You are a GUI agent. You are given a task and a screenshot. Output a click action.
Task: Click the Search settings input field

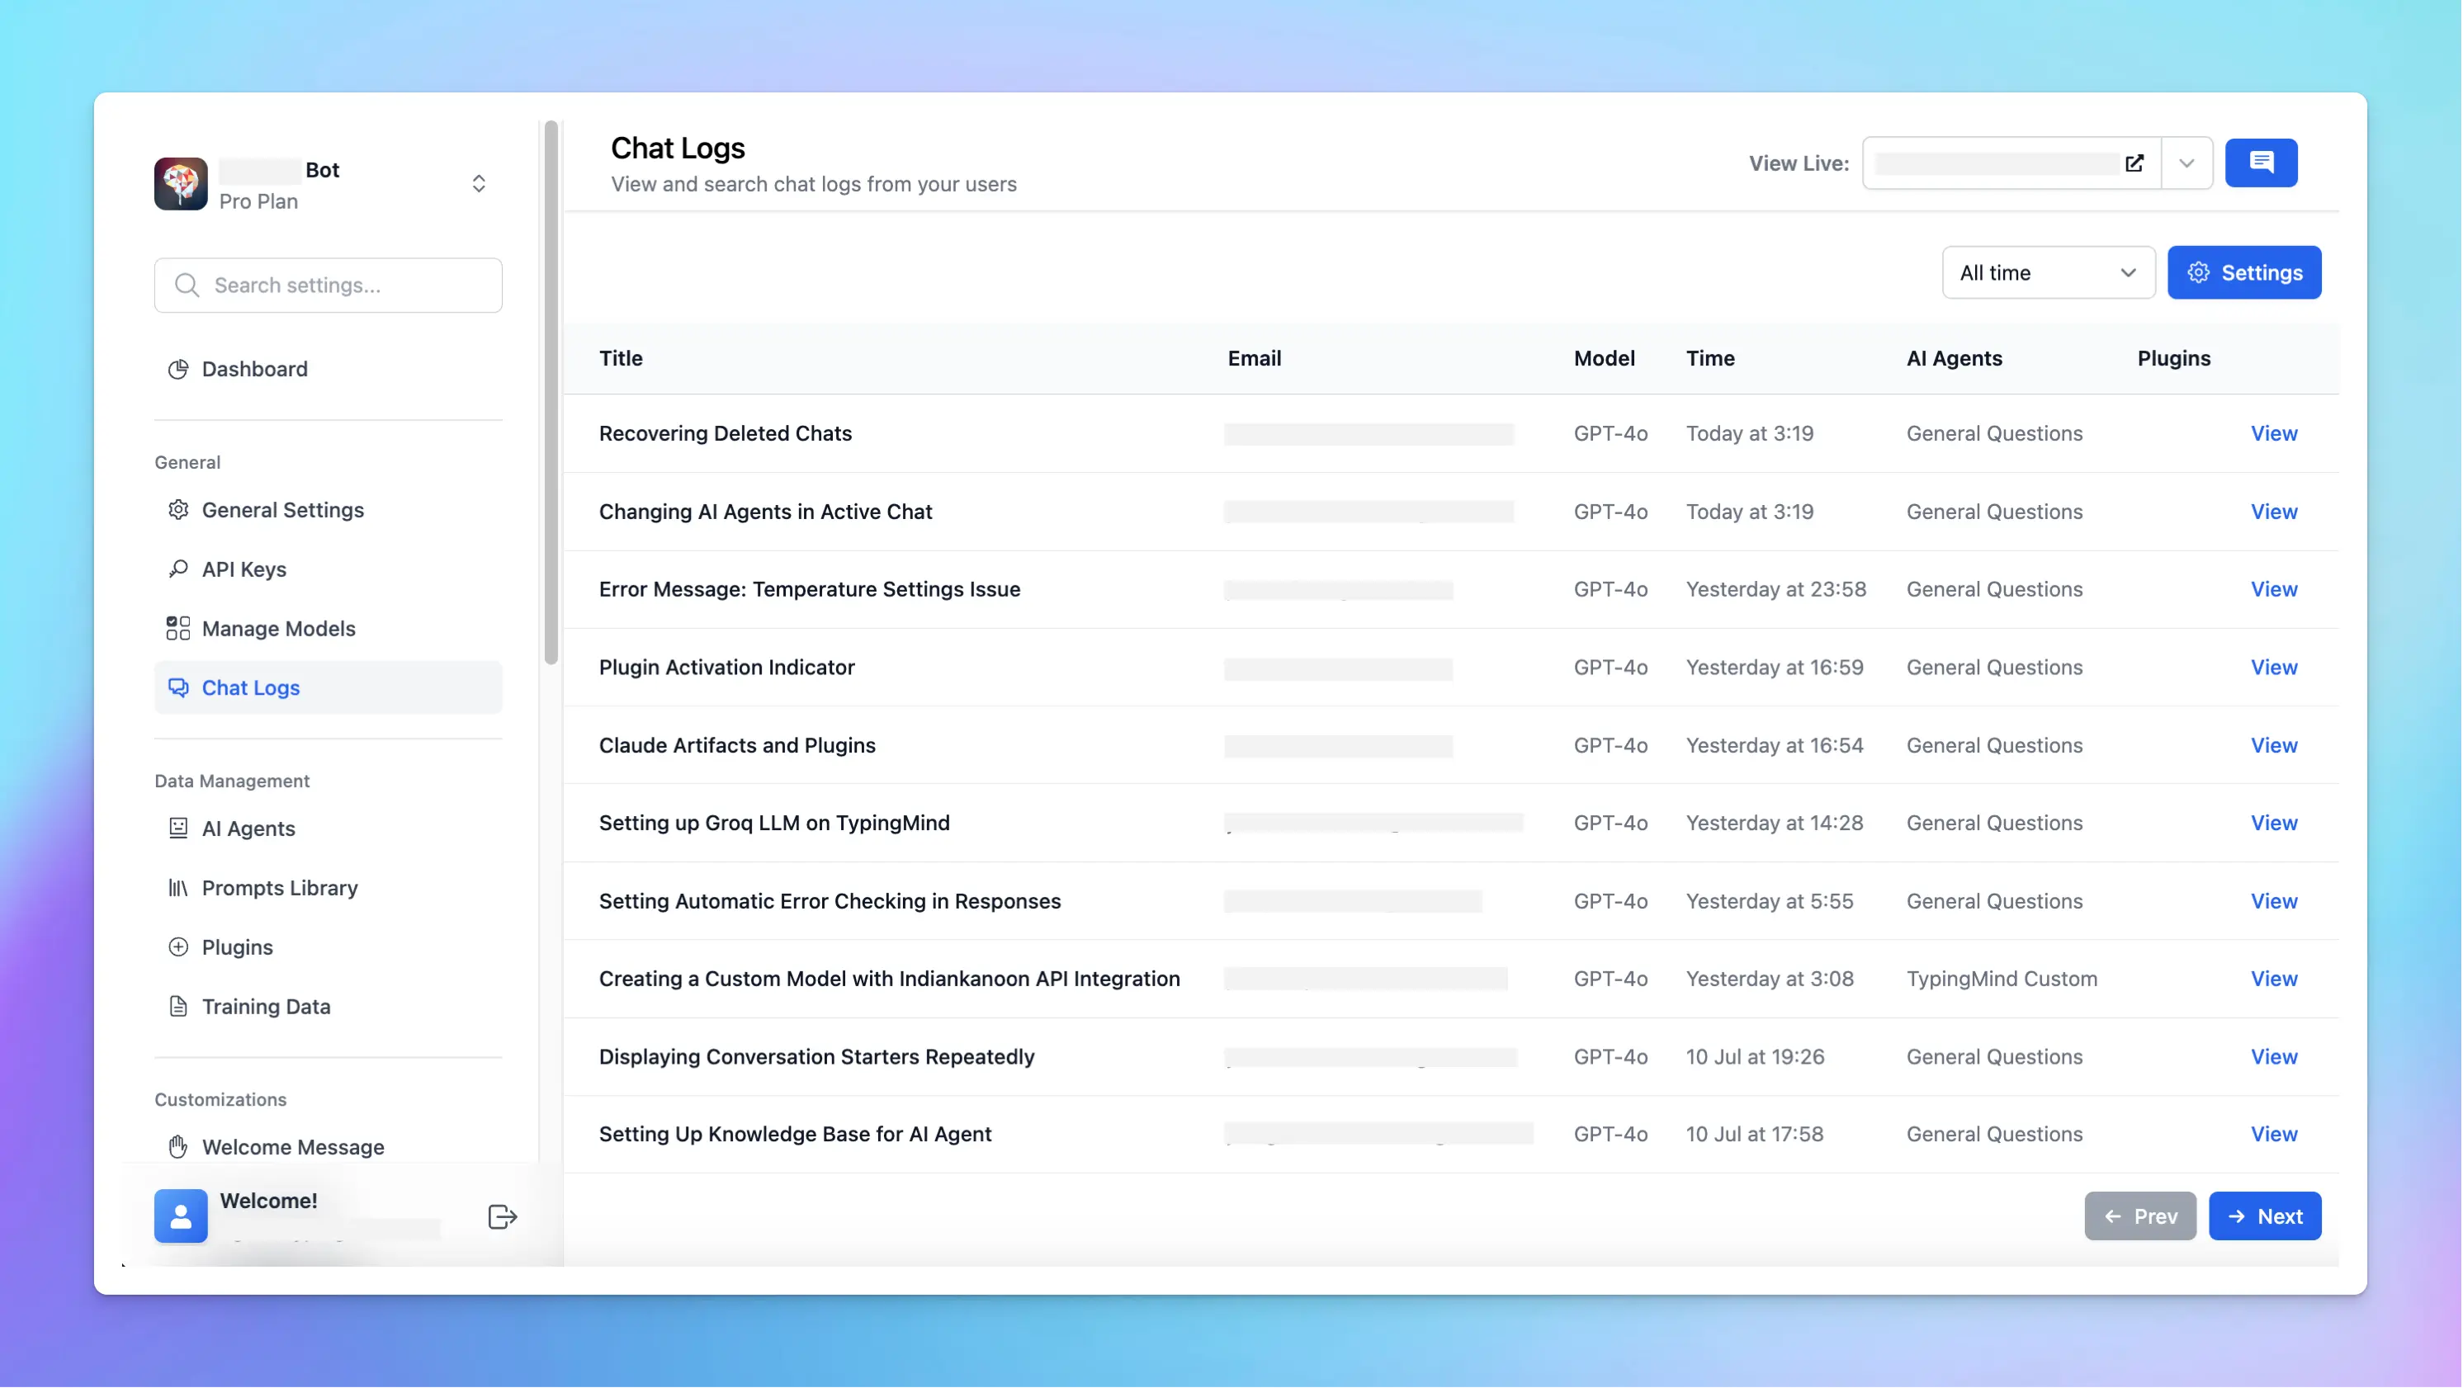(x=328, y=285)
